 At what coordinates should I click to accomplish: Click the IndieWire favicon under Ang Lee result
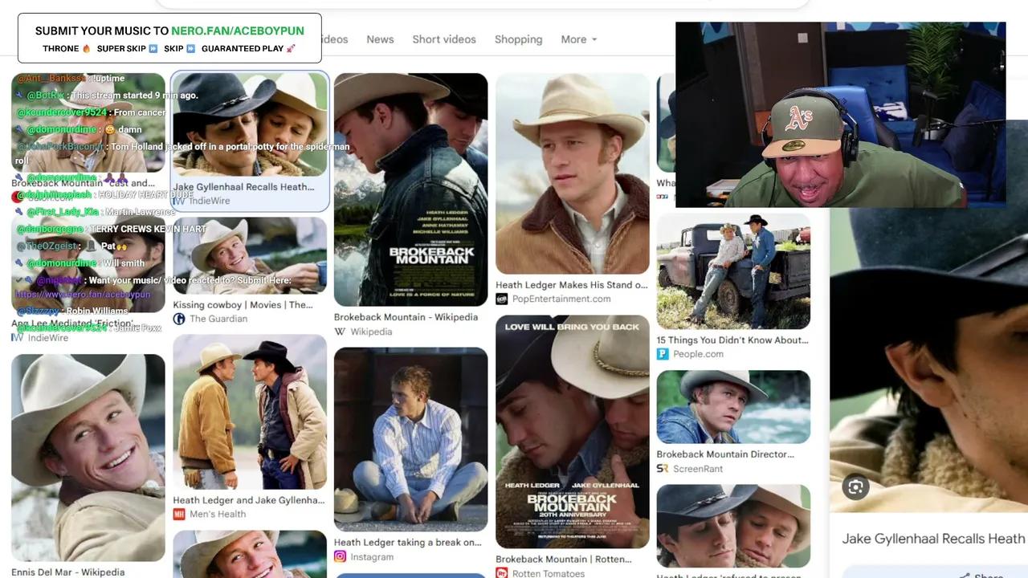[x=18, y=338]
